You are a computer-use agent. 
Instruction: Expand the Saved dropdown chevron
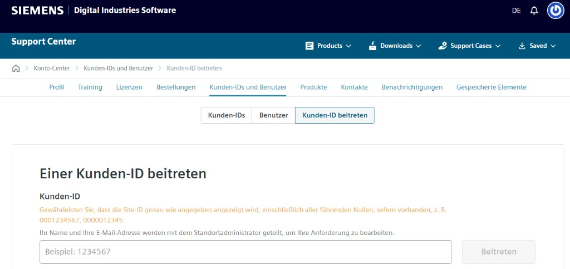pos(553,46)
